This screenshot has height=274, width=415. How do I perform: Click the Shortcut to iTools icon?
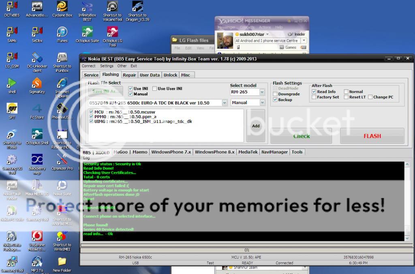(x=12, y=138)
